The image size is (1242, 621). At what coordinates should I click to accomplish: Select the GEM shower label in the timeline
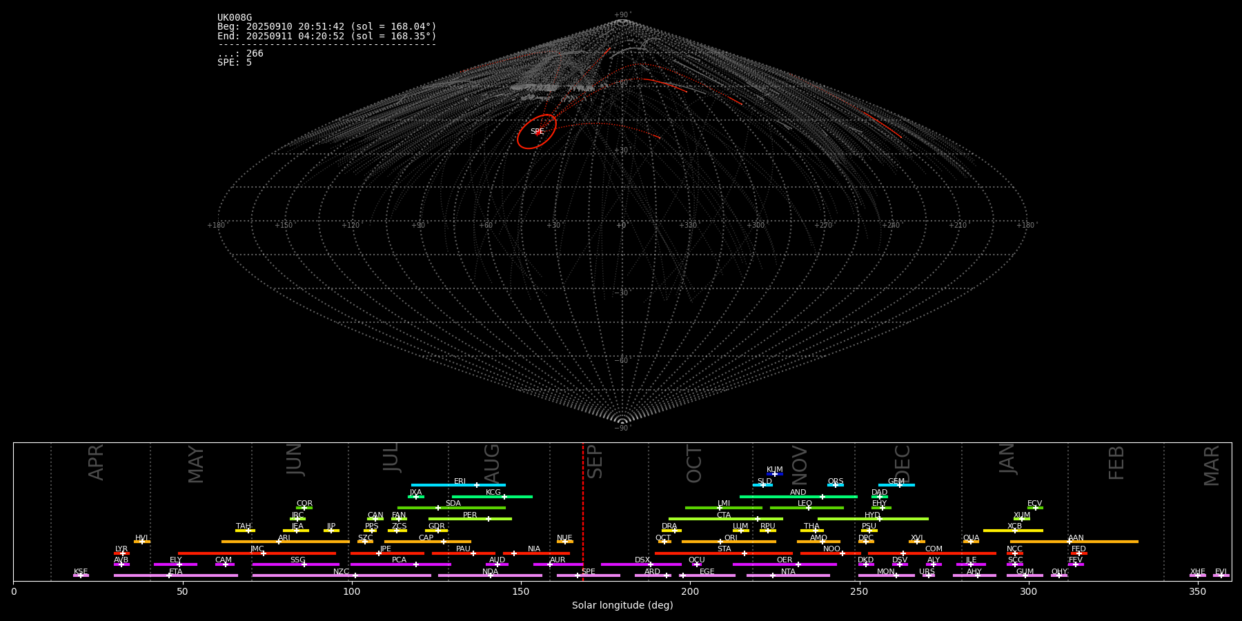(896, 482)
